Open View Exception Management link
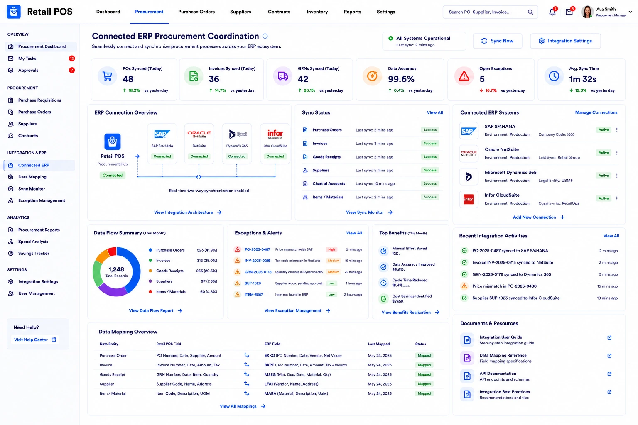638x425 pixels. click(297, 310)
